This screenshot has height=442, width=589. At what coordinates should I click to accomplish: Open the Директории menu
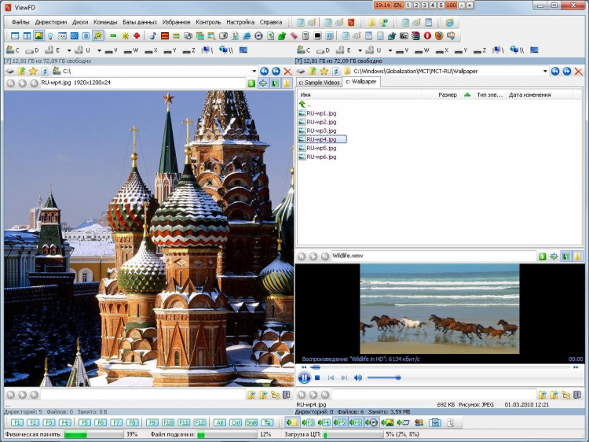pos(51,22)
